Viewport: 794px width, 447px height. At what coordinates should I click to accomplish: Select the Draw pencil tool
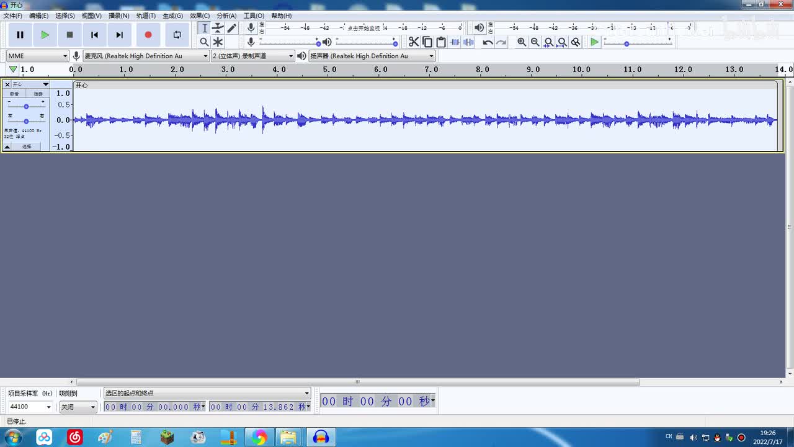click(231, 28)
